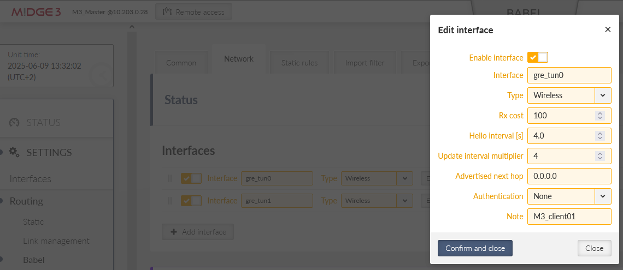Select Babel under Routing
Screen dimensions: 623x270
(34, 260)
